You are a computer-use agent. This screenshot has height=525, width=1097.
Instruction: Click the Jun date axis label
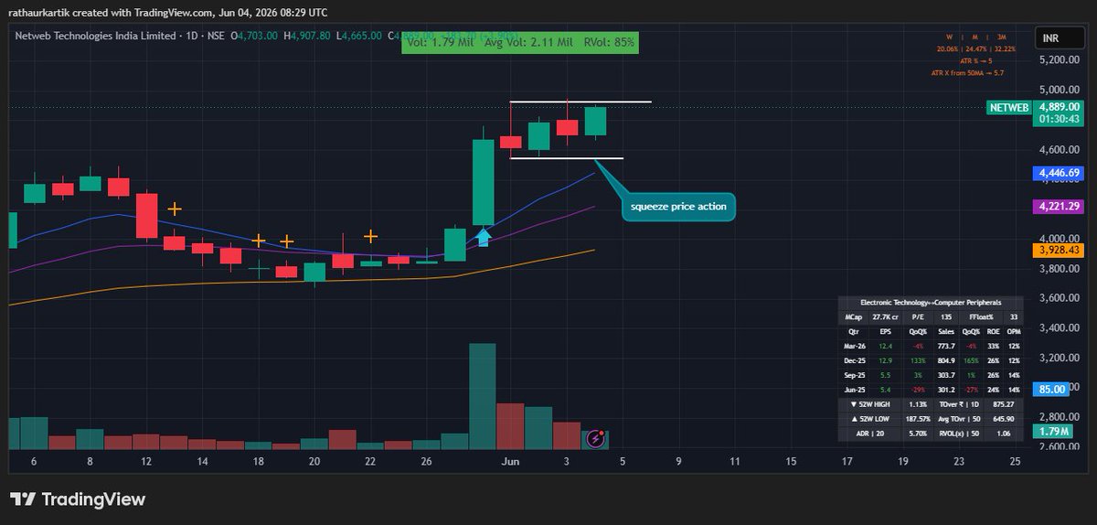[510, 462]
